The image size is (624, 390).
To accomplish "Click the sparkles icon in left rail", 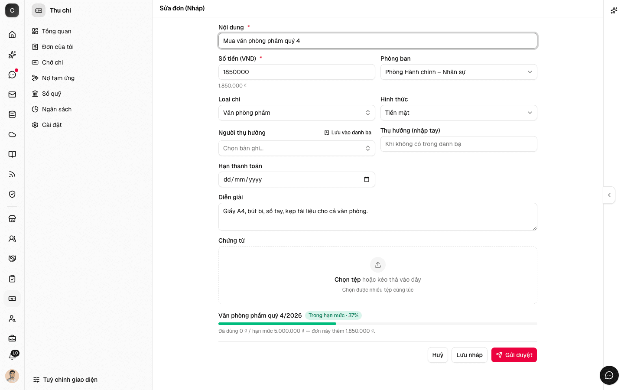I will click(x=12, y=55).
